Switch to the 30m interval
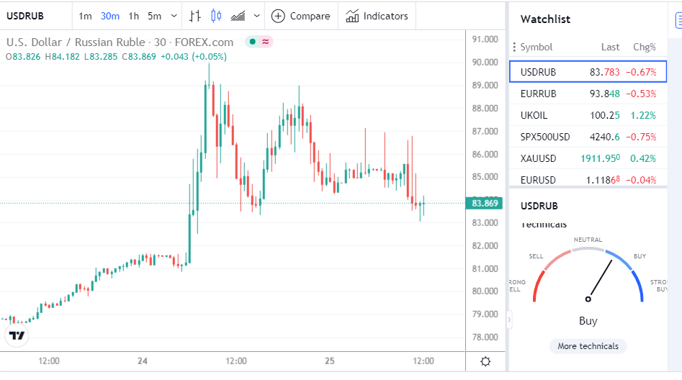Viewport: 682px width, 380px height. 110,16
